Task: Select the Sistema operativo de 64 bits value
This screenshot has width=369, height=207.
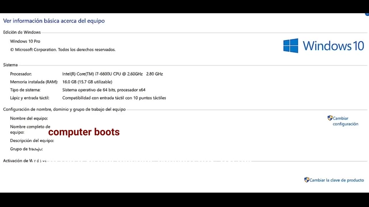Action: 104,90
